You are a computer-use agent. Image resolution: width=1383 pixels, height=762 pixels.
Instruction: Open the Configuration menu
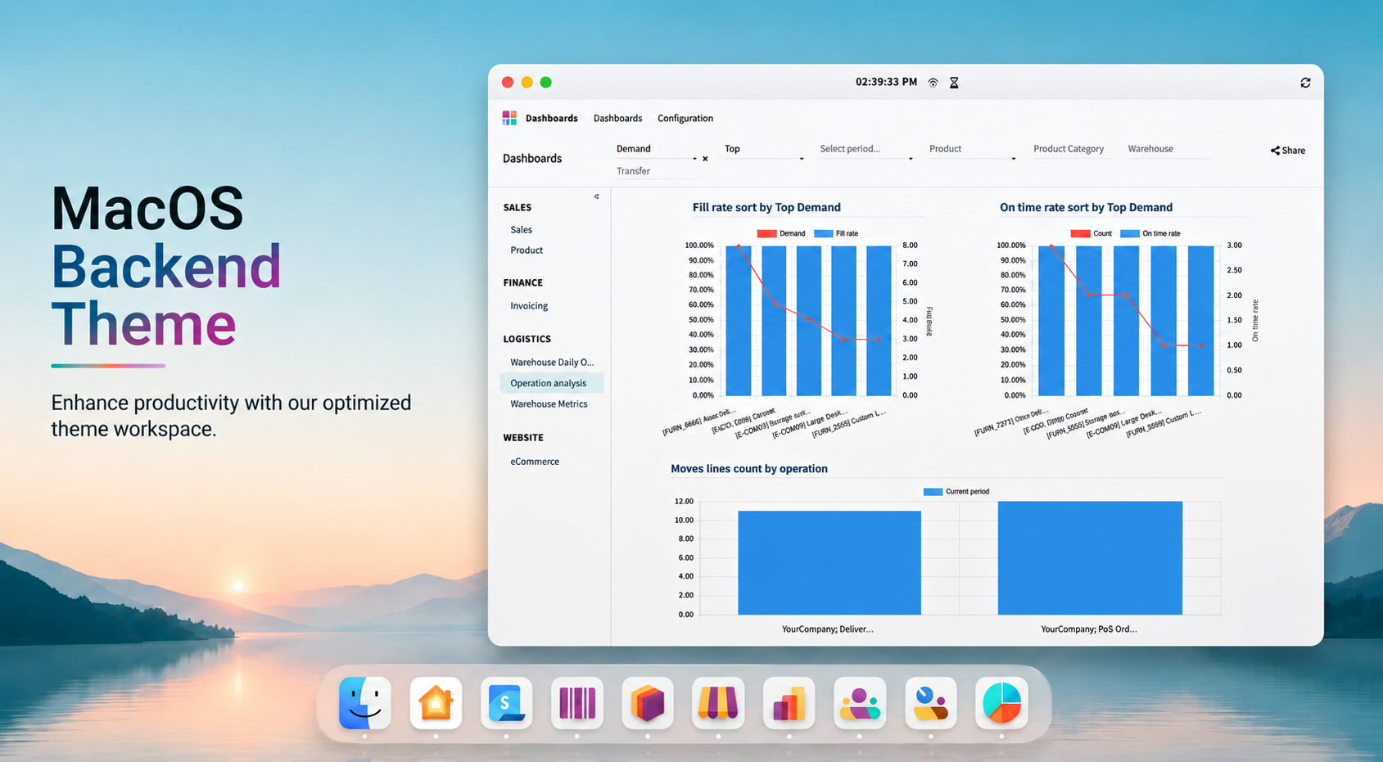(x=685, y=118)
